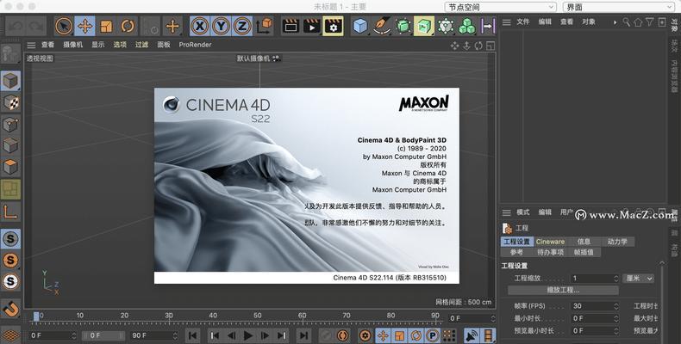
Task: Open the viewport 摄像机 menu
Action: tap(72, 45)
